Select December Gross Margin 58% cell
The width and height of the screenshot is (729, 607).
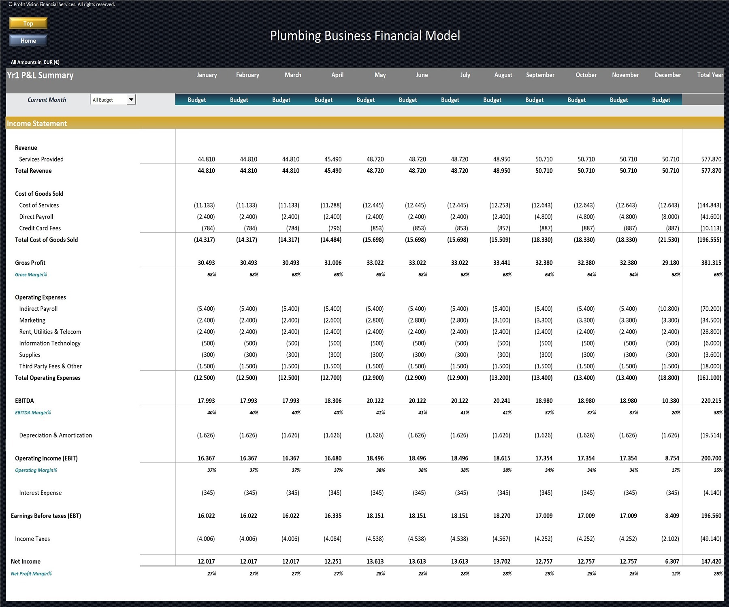676,274
